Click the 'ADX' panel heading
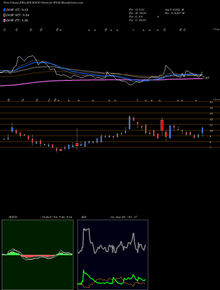This screenshot has height=290, width=220. click(x=84, y=217)
